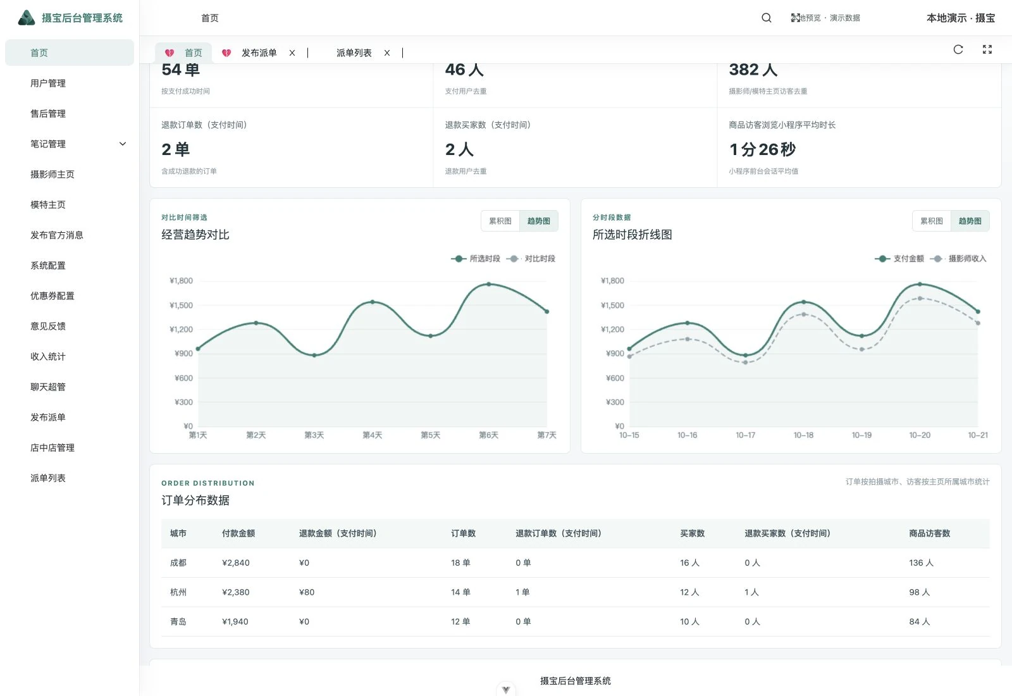This screenshot has width=1012, height=696.
Task: Open 意见反馈 in the sidebar
Action: pos(70,326)
